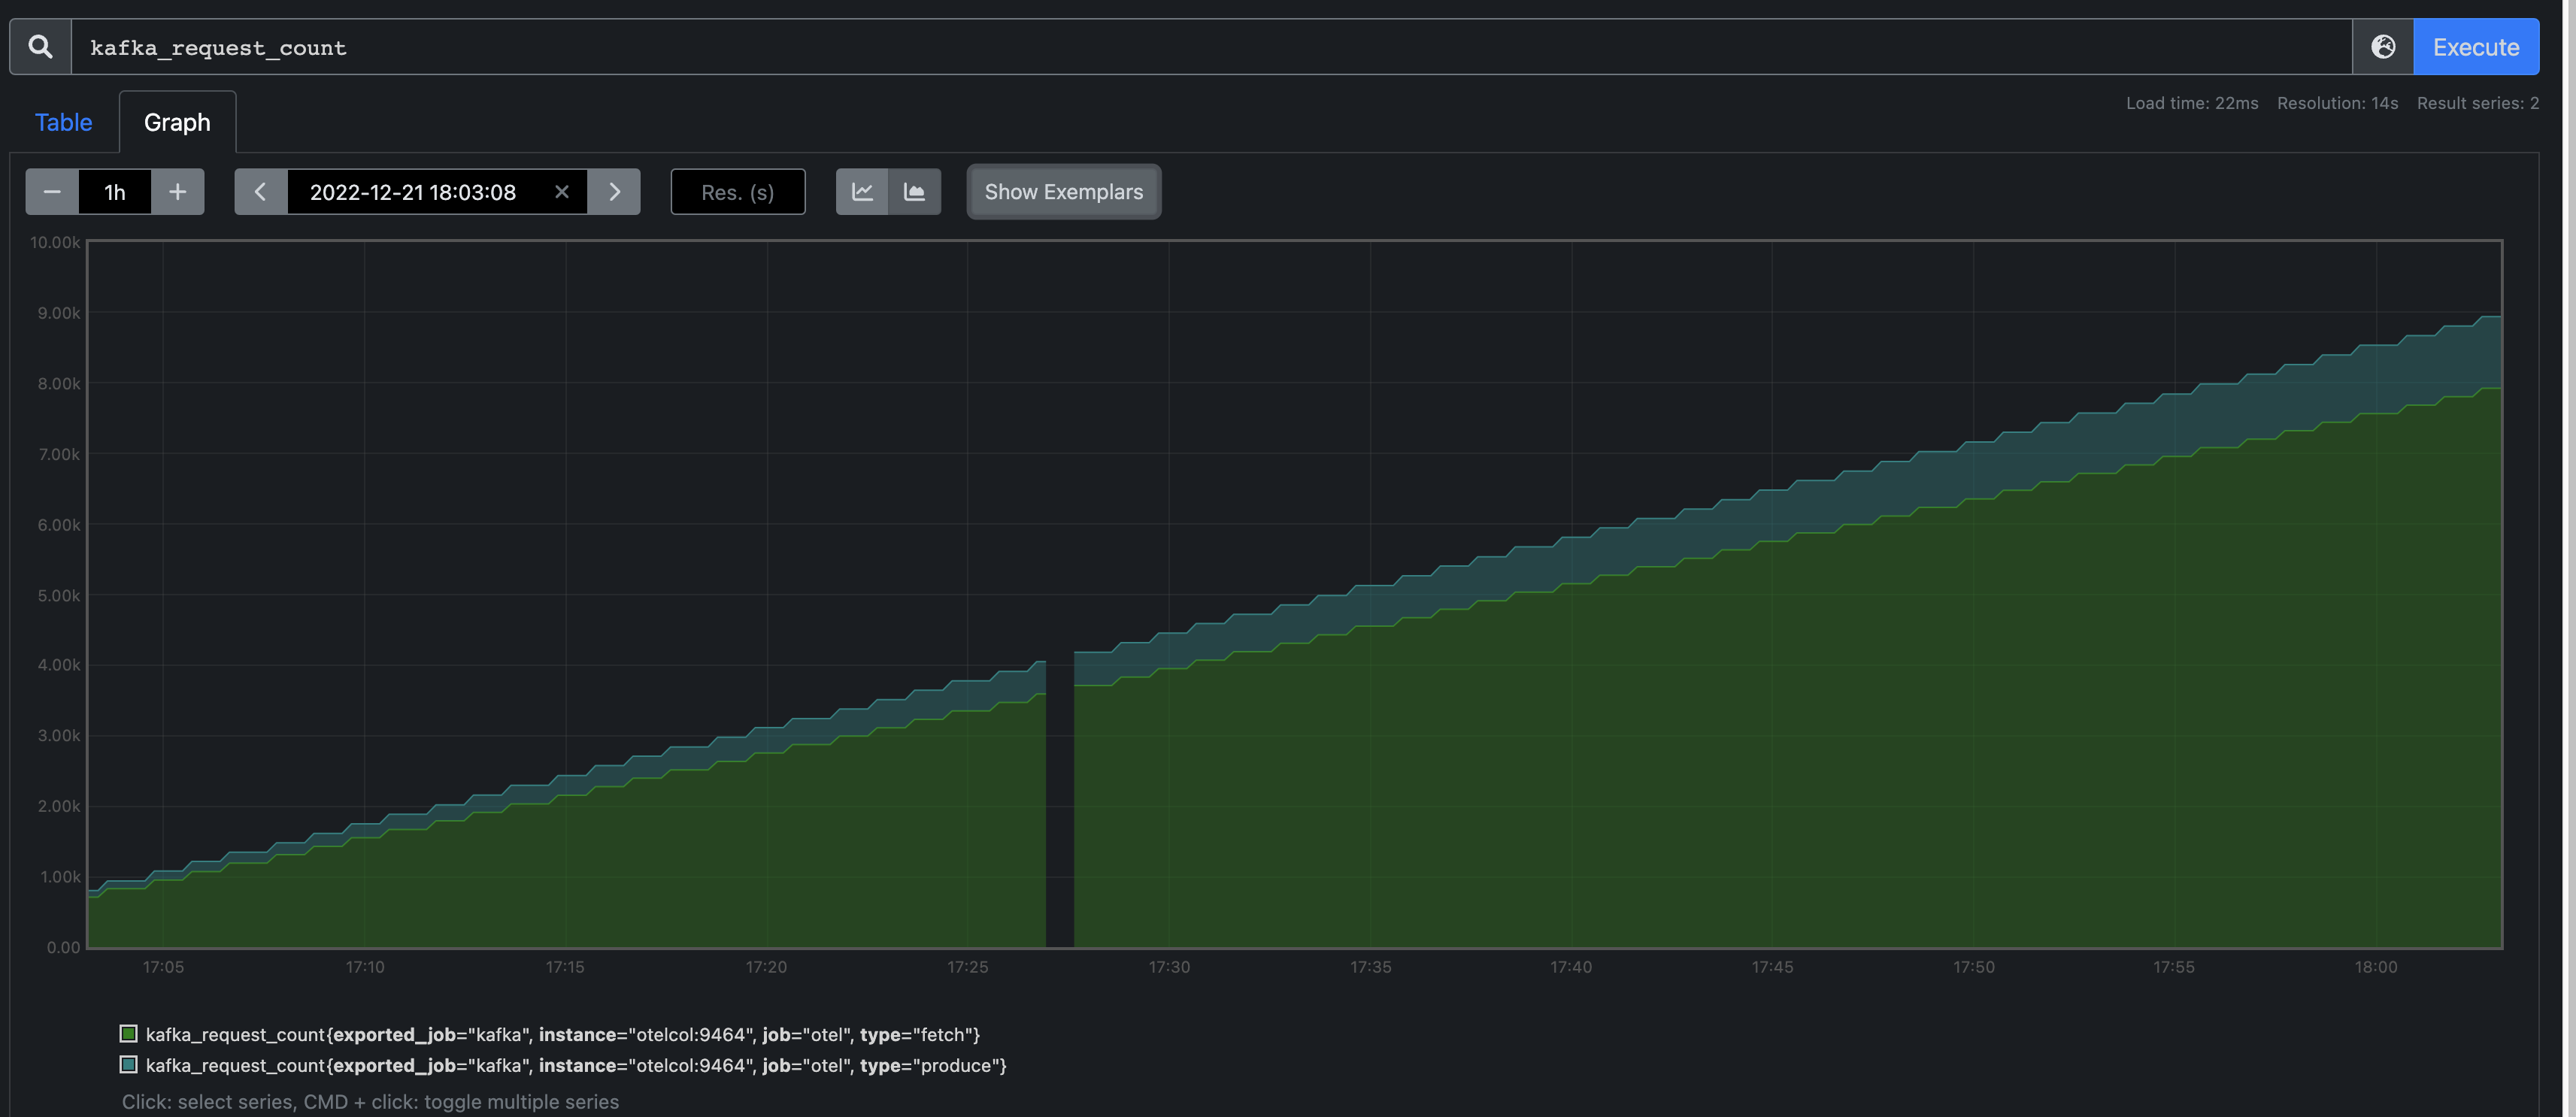Execute the kafka_request_count query
Screen dimensions: 2576x1117
pos(2476,46)
